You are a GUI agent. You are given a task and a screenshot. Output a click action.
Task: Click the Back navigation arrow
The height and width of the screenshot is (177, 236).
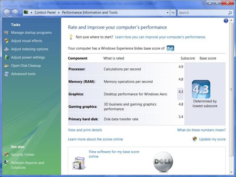coord(6,13)
